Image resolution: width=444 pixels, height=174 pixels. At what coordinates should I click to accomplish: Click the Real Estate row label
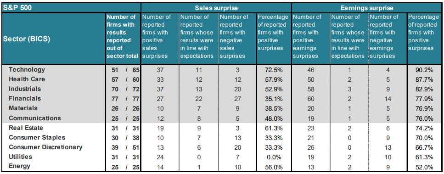[26, 128]
